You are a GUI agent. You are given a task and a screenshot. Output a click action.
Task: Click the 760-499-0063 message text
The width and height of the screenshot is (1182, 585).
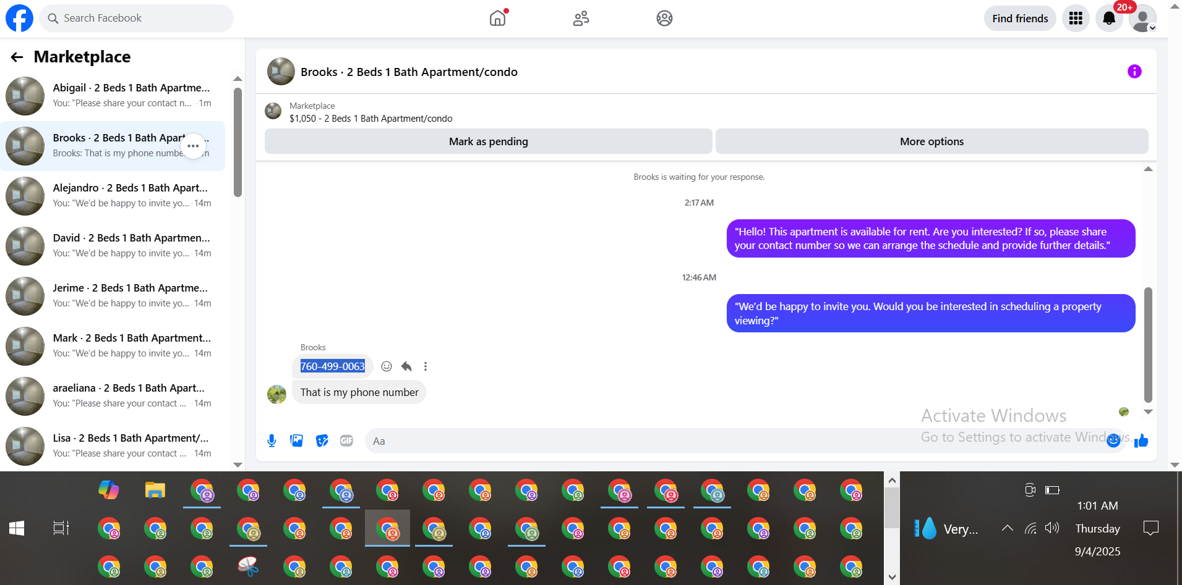[x=333, y=366]
